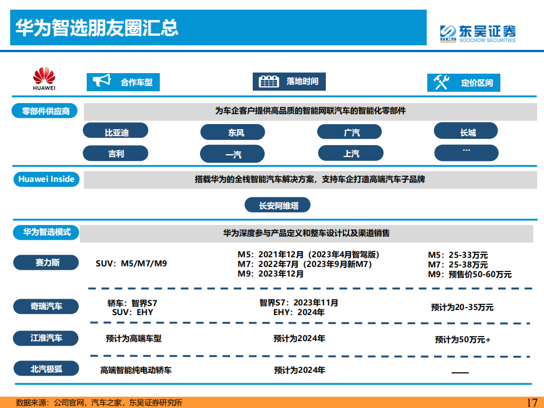
Task: Click the text SUV：M5/M7/M9
Action: (131, 263)
